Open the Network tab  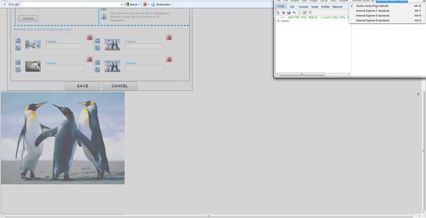(x=337, y=6)
